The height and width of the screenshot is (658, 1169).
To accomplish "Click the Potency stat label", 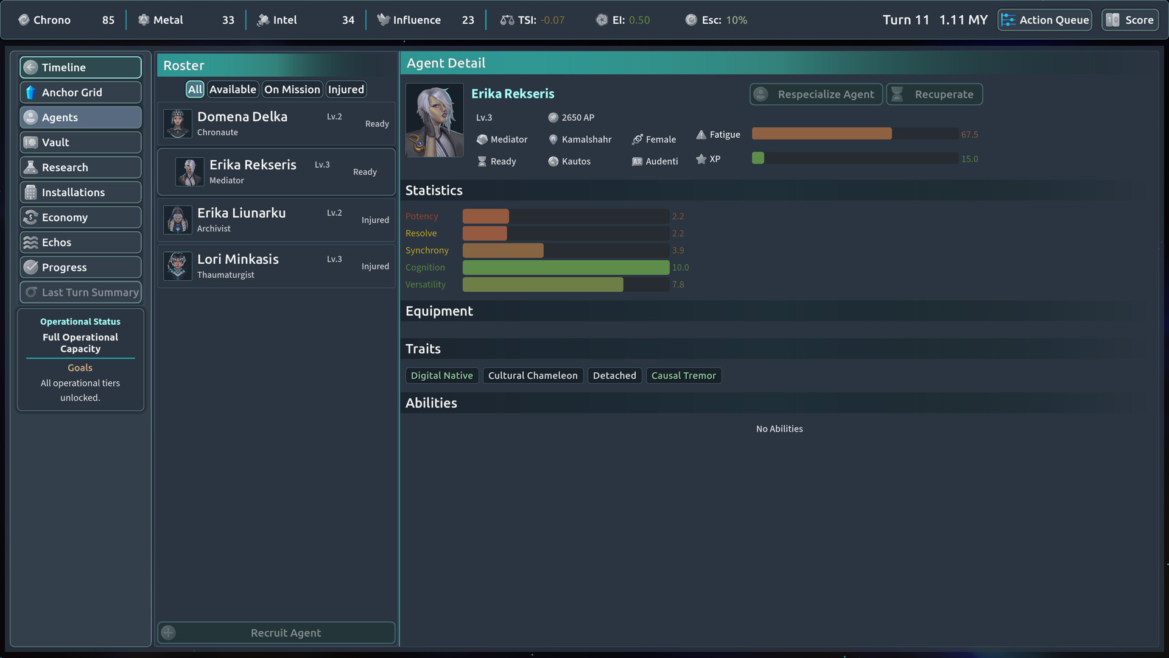I will tap(421, 216).
